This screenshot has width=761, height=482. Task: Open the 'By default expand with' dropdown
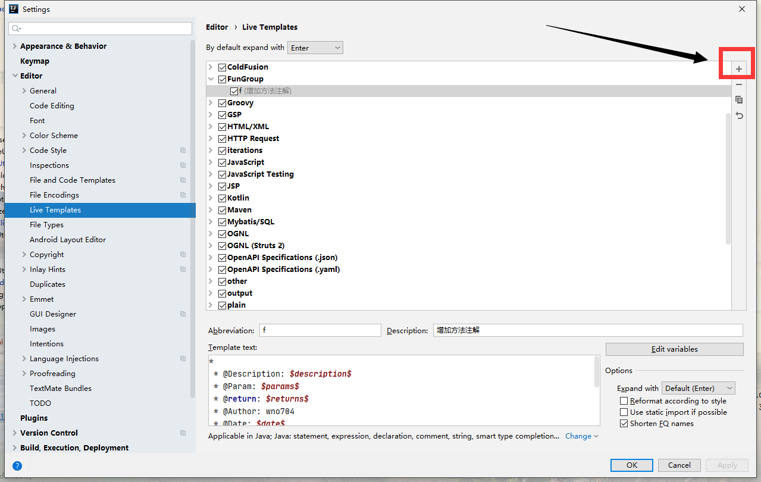[315, 48]
